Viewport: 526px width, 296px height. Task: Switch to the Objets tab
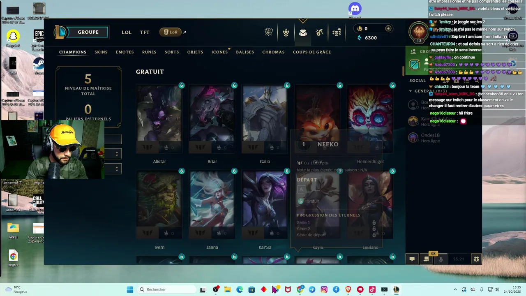[195, 52]
